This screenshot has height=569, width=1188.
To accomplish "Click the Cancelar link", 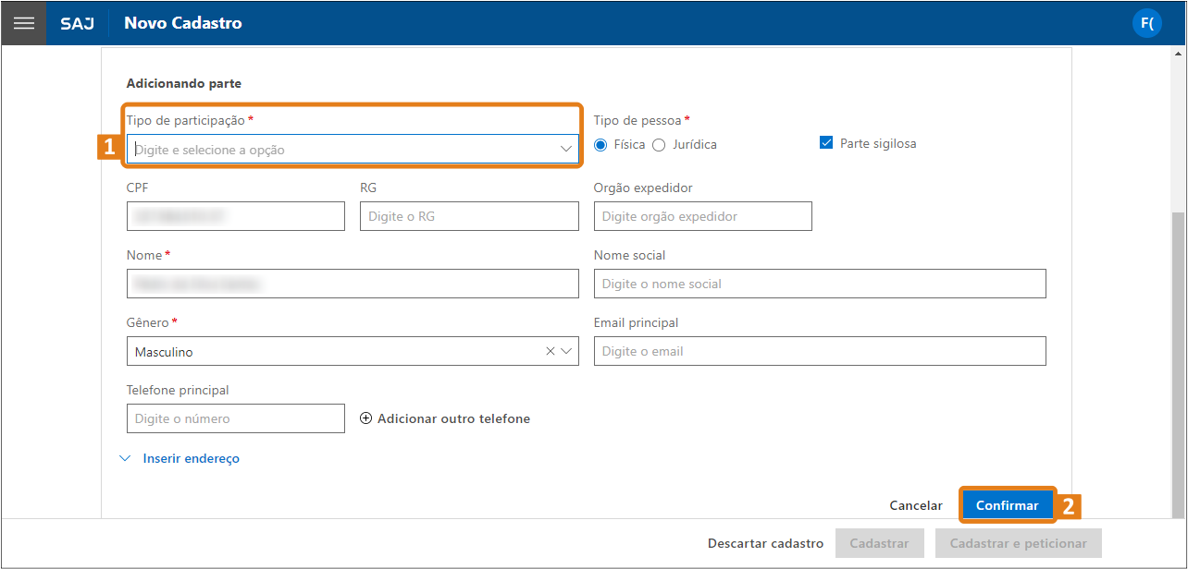I will [x=915, y=505].
